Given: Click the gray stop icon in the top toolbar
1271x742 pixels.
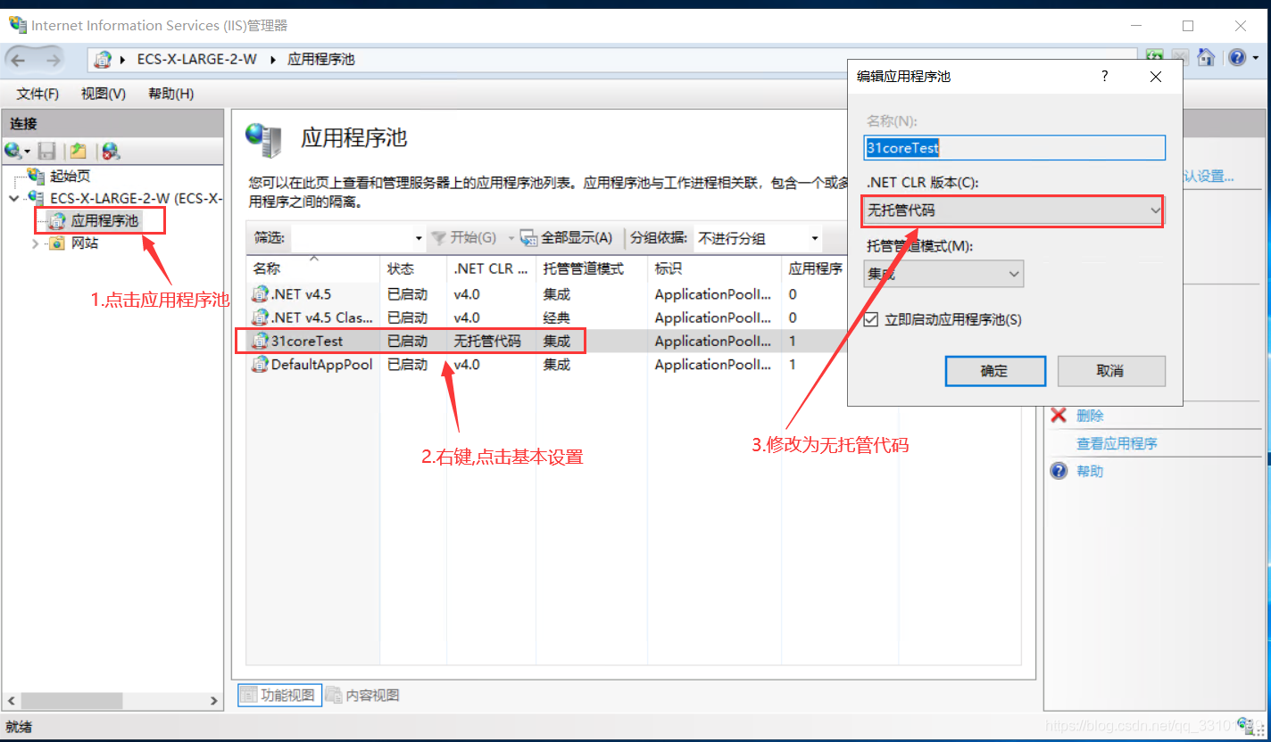Looking at the screenshot, I should pos(1180,57).
